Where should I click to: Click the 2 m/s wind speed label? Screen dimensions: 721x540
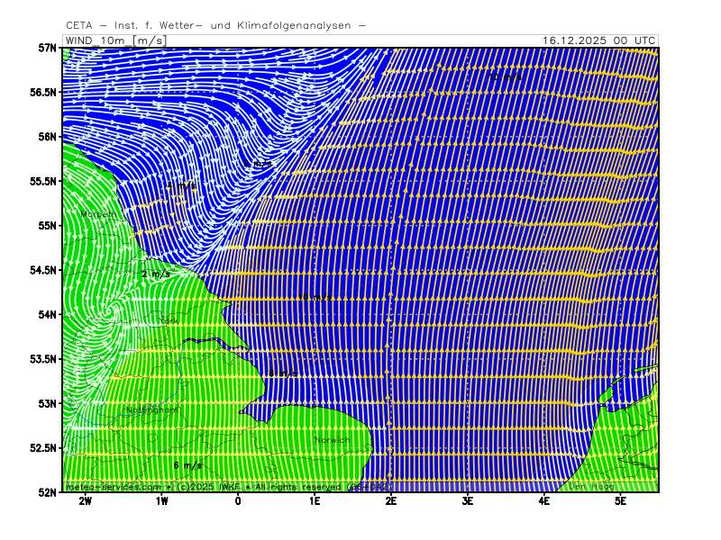[x=155, y=274]
